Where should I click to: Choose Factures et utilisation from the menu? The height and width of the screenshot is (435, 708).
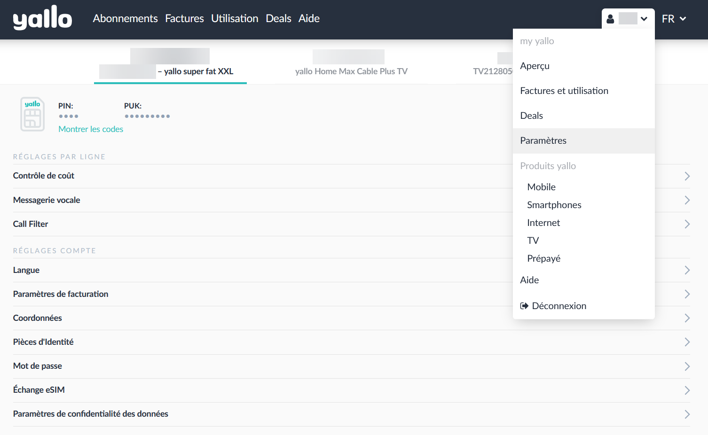coord(584,91)
